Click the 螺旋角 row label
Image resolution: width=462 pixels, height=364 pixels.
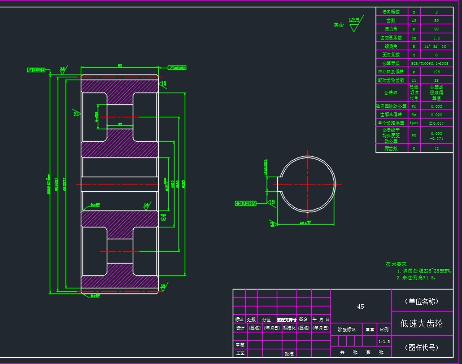click(391, 46)
